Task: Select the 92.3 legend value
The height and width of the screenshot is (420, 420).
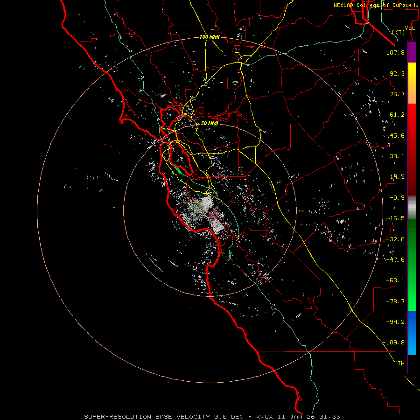Action: click(397, 73)
